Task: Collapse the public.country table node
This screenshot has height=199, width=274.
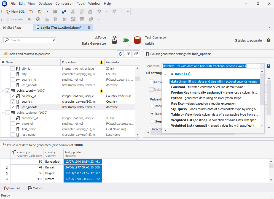Action: pyautogui.click(x=3, y=91)
